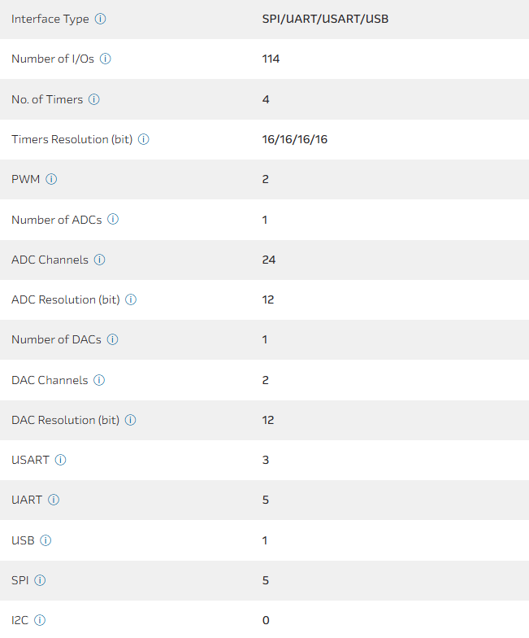Show the USART info tooltip icon
Viewport: 529px width, 638px height.
[60, 460]
